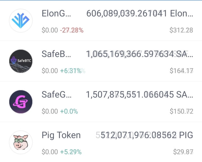Tap the +5.29% price change
Image resolution: width=202 pixels, height=162 pixels.
coord(71,152)
